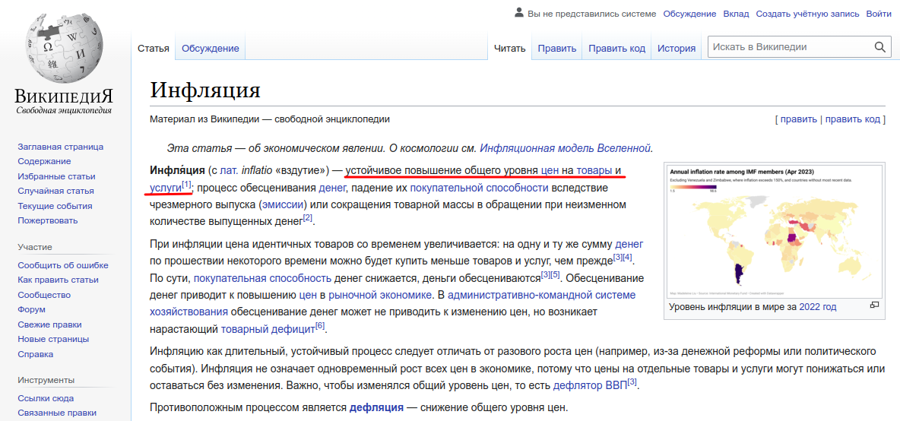Open Ссылки сюда
This screenshot has height=421, width=900.
46,399
